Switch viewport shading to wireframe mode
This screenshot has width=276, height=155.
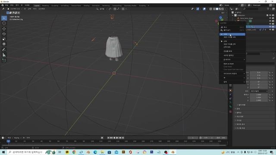(x=214, y=9)
